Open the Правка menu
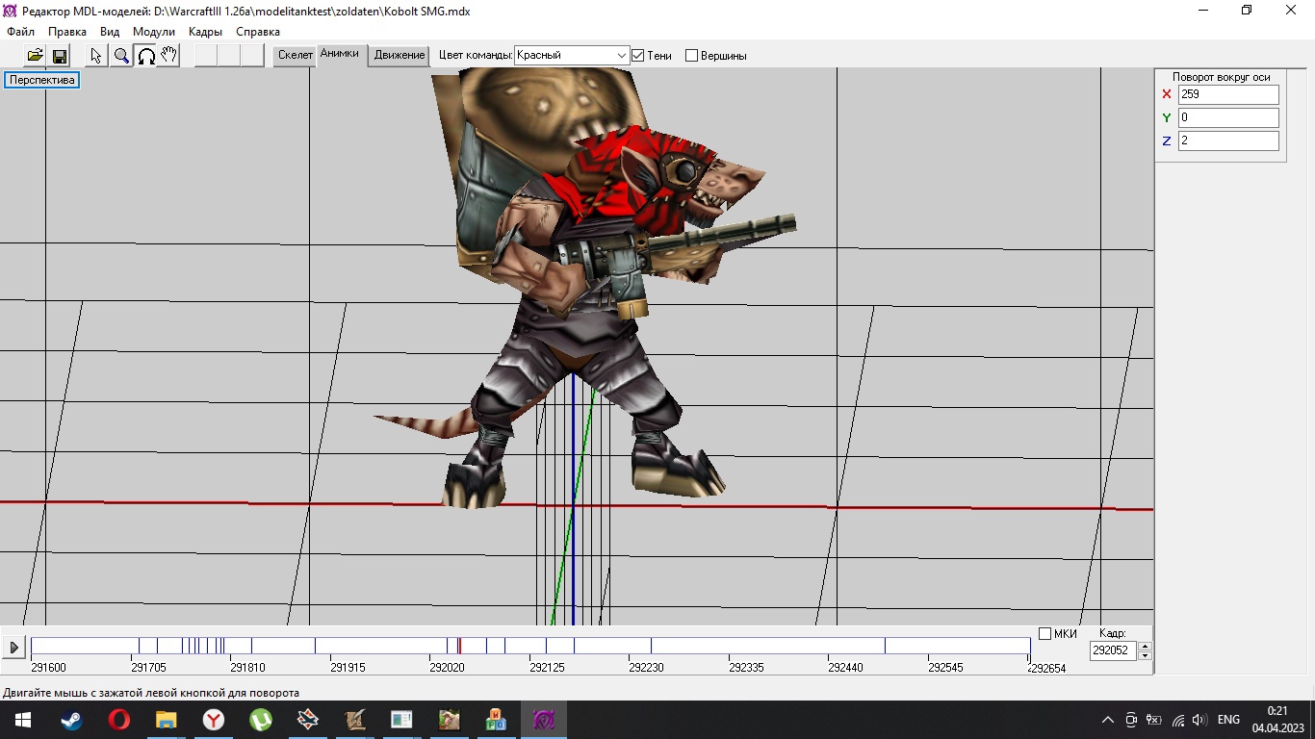Screen dimensions: 1315x739 click(67, 32)
